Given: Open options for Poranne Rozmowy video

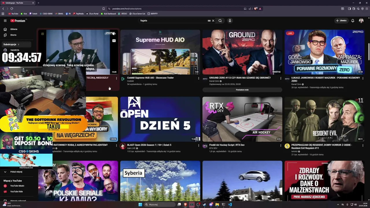Looking at the screenshot, I should point(363,78).
